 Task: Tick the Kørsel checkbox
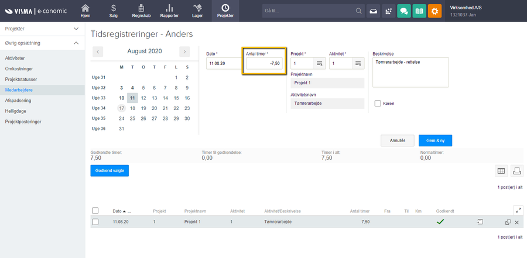378,104
